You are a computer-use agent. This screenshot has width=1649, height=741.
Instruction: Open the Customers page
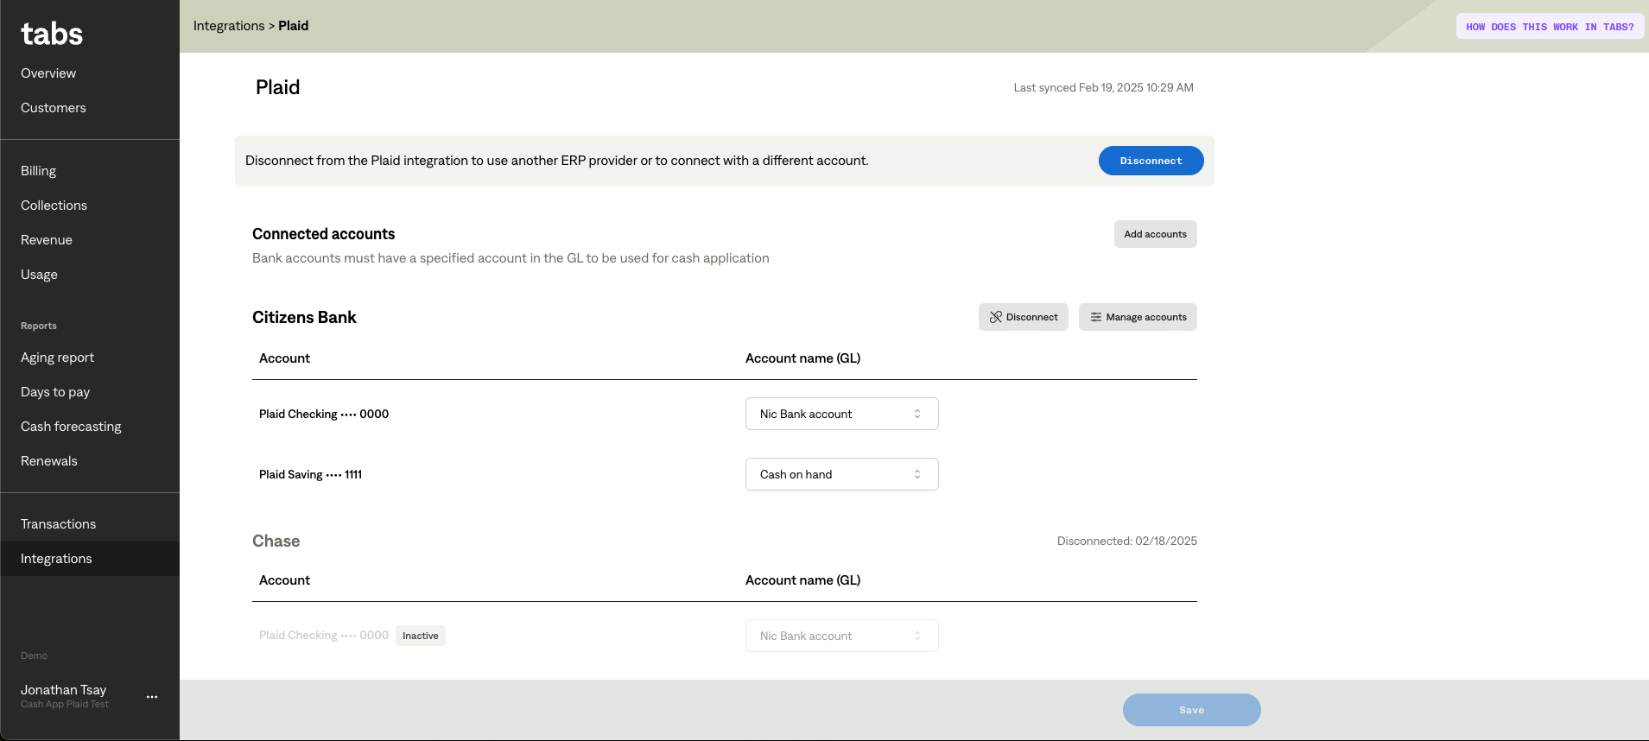(x=54, y=108)
